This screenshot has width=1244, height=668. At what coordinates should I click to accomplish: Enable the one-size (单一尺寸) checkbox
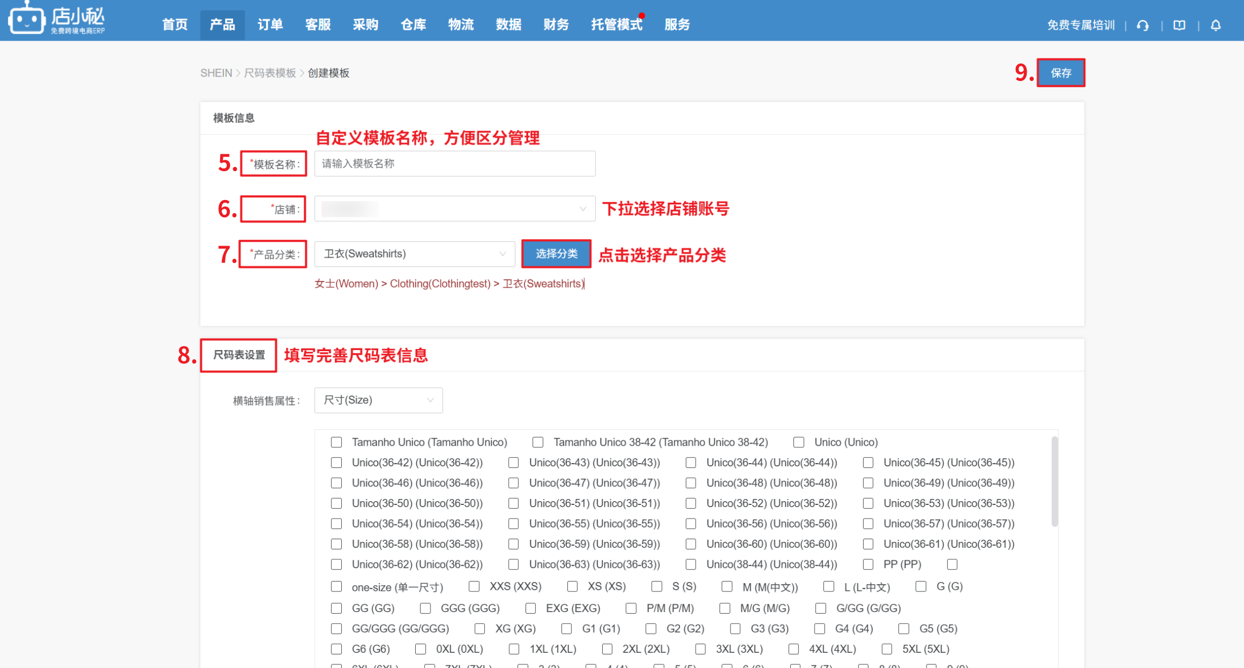point(336,586)
